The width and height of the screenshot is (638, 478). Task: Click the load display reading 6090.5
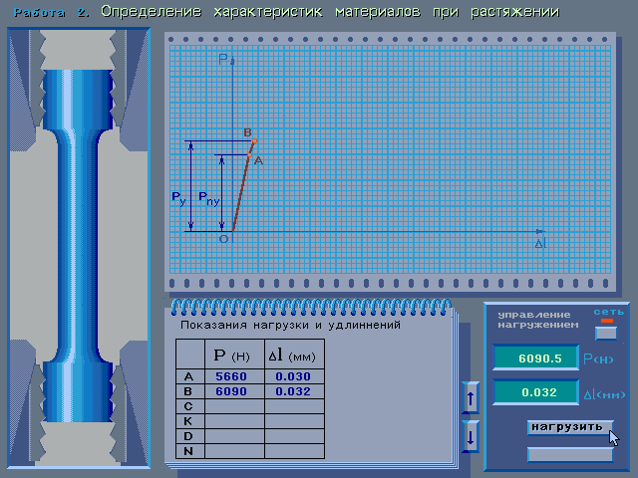tap(536, 358)
